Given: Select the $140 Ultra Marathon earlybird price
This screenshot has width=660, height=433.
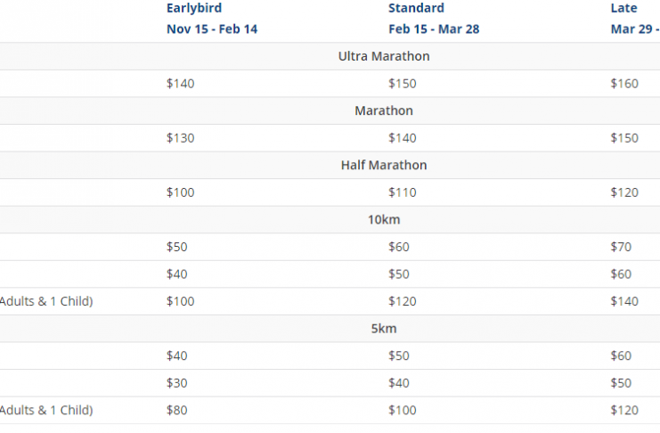Looking at the screenshot, I should 180,84.
